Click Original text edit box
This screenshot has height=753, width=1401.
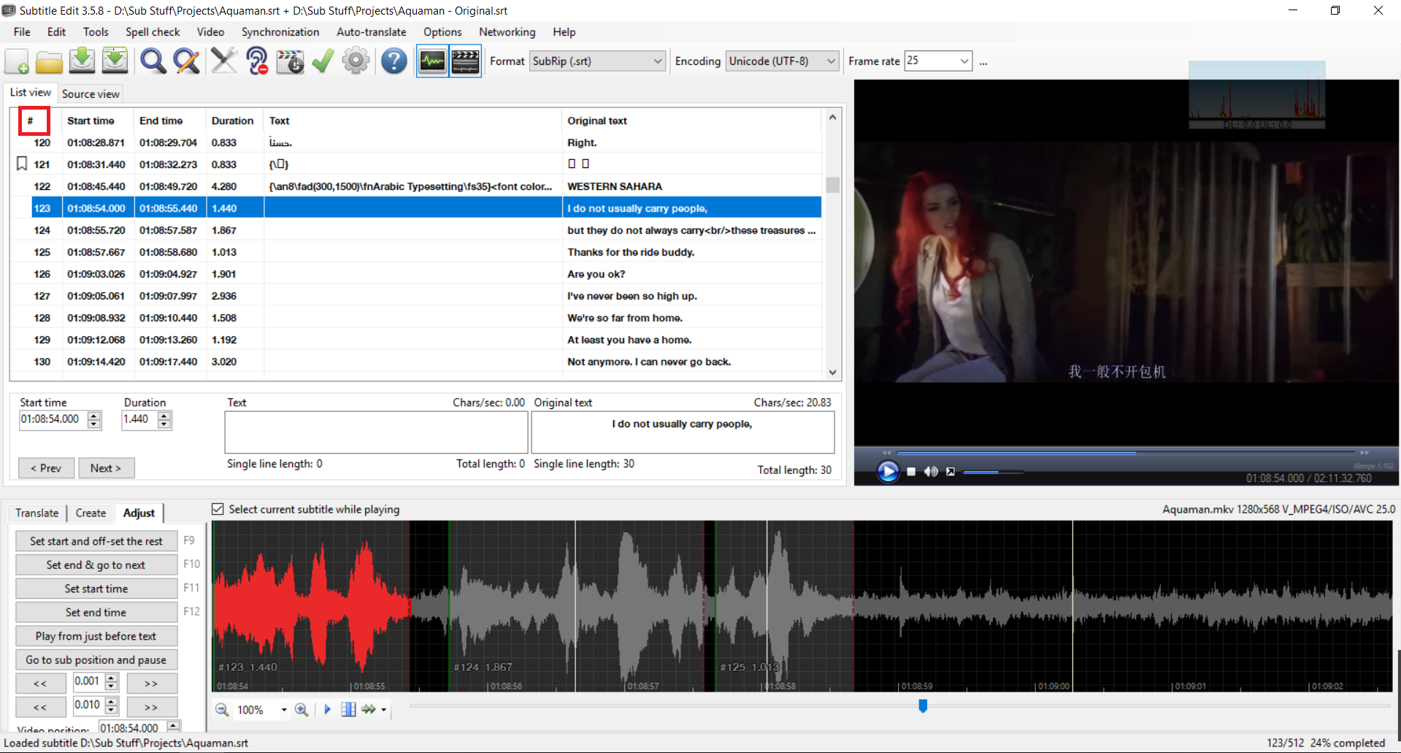683,432
